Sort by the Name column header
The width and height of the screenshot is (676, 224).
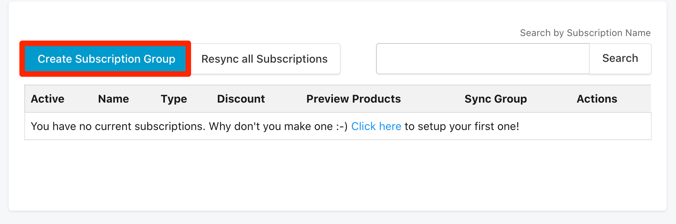[x=113, y=99]
